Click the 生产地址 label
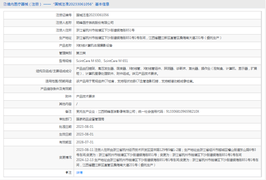This screenshot has height=180, width=266. pos(65,38)
